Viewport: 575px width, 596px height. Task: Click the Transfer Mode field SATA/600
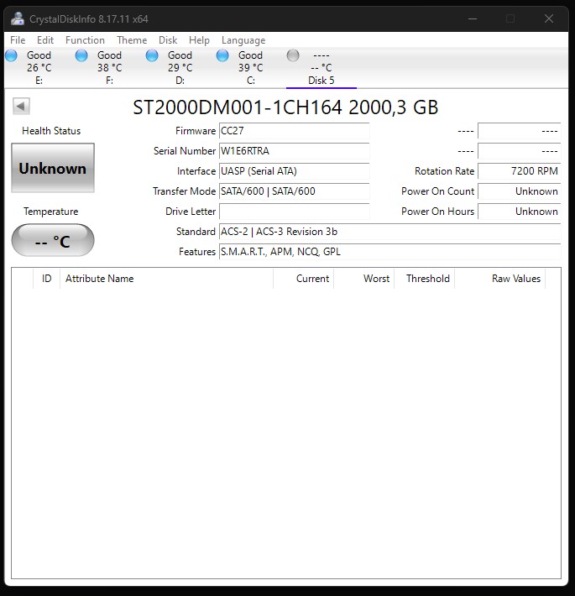point(294,191)
